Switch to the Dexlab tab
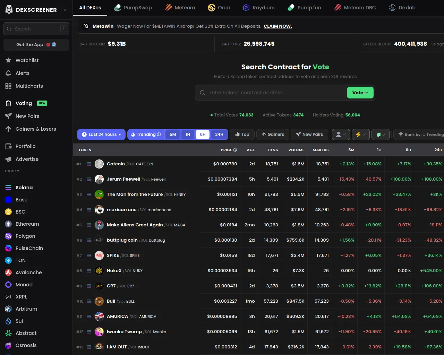The height and width of the screenshot is (355, 444). pos(402,8)
